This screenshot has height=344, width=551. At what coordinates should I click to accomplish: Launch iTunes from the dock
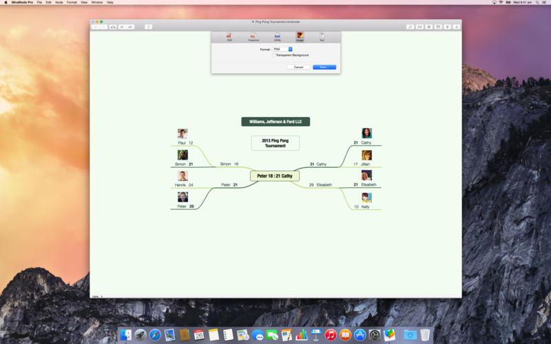(331, 335)
